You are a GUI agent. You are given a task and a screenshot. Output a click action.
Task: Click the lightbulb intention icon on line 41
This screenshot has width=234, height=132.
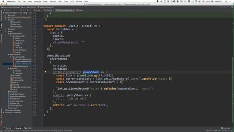[x=45, y=72]
